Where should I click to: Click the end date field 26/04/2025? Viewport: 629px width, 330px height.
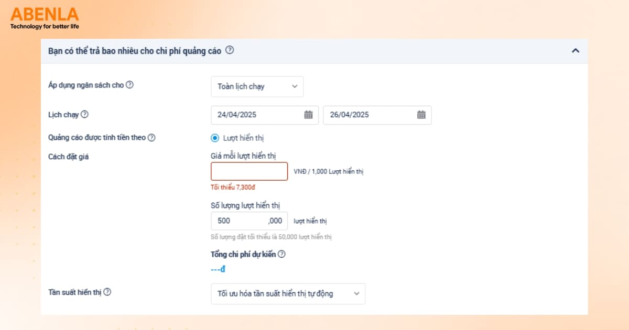click(377, 115)
